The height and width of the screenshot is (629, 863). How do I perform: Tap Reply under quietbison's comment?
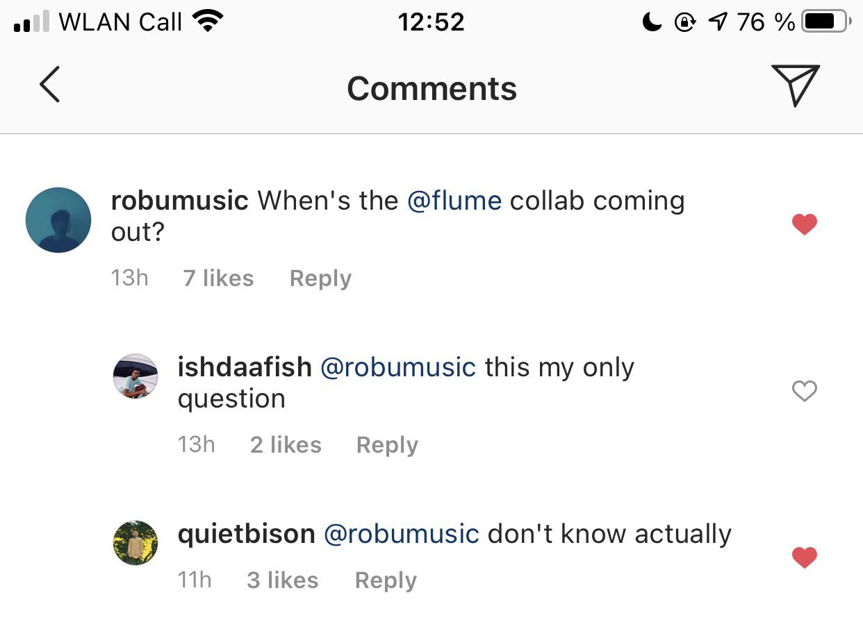pos(385,580)
